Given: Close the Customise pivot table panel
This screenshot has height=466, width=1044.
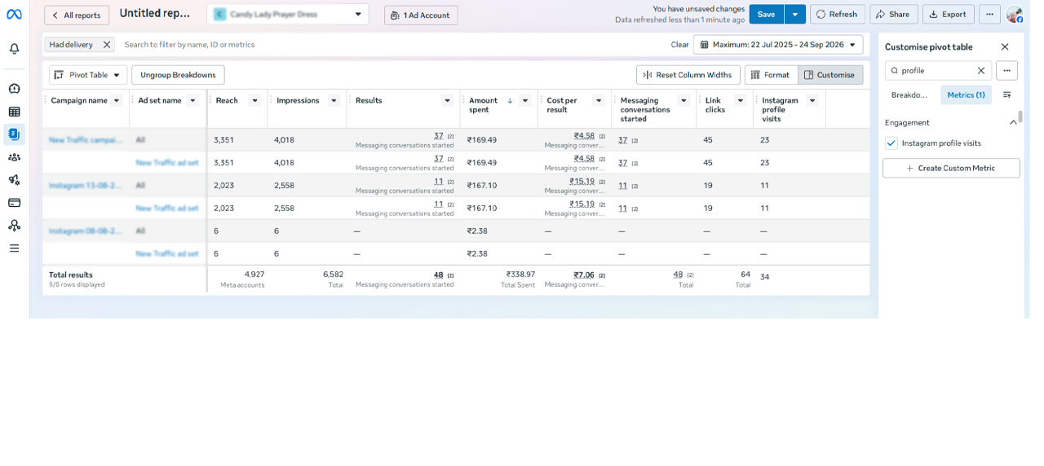Looking at the screenshot, I should pyautogui.click(x=1005, y=47).
